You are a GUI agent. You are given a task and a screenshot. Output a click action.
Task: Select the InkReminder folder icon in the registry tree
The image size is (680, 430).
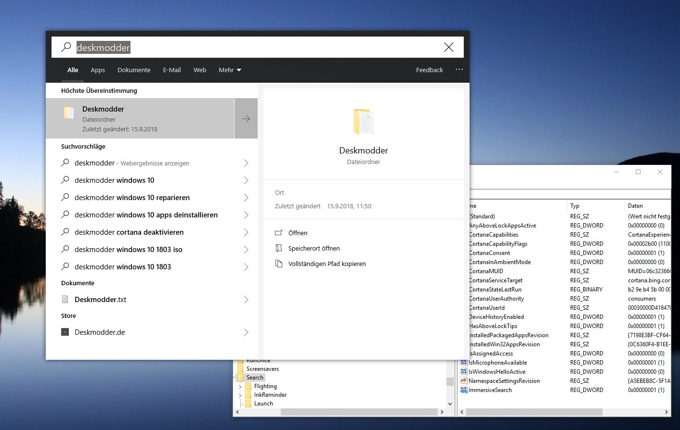click(x=248, y=395)
